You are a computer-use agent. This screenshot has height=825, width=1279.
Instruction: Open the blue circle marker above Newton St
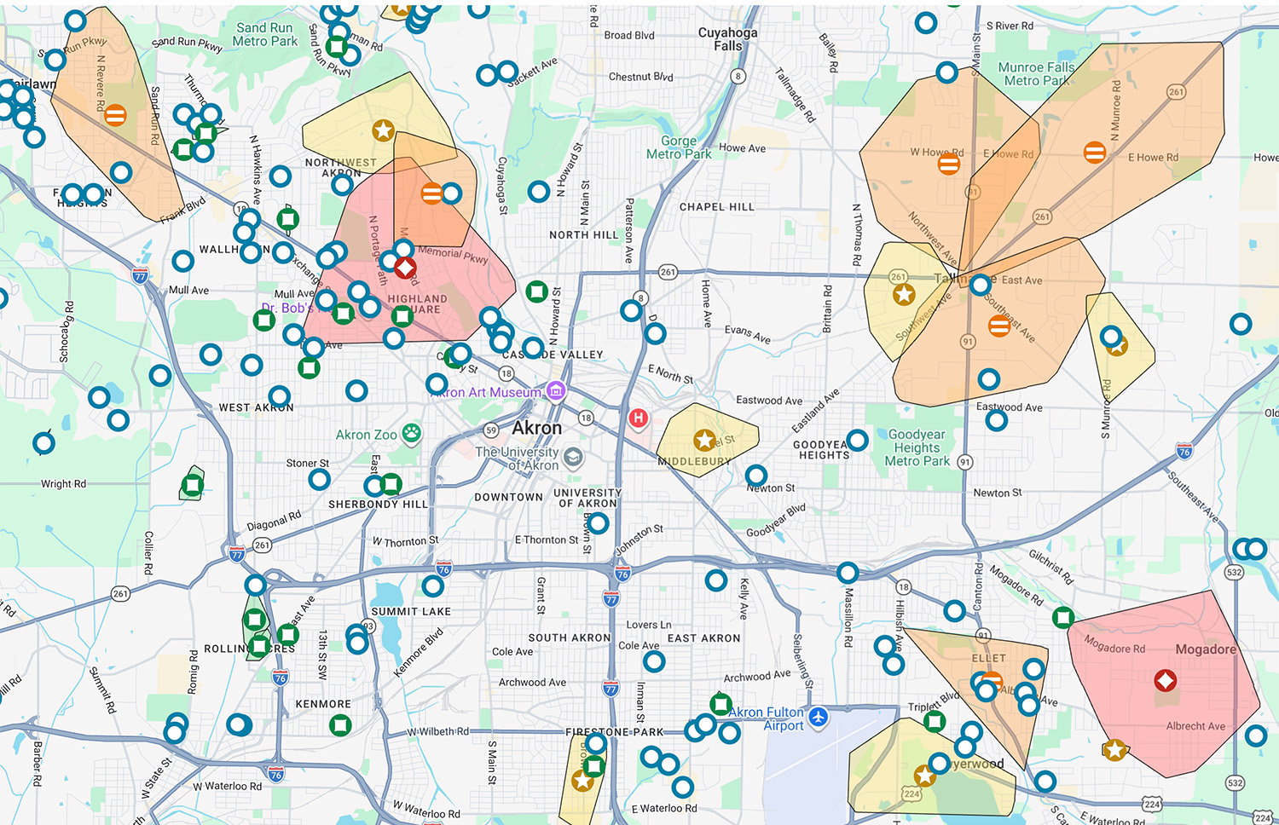[x=756, y=476]
